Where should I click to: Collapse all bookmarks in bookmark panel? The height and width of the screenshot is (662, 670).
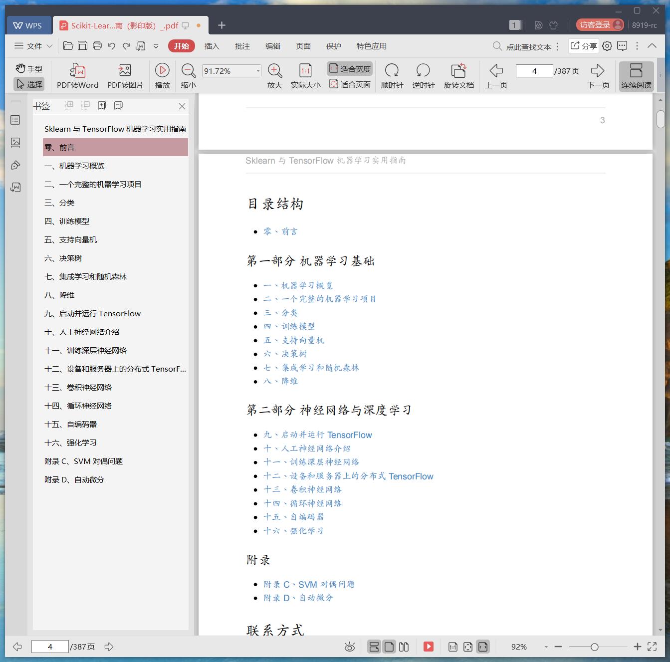point(86,105)
